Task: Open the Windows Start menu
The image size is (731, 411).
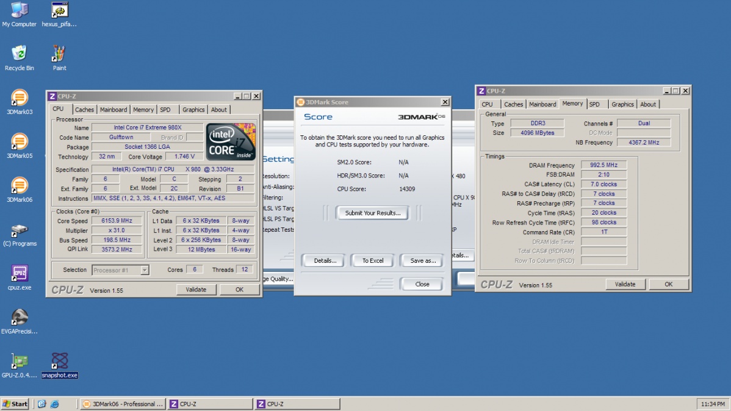Action: click(x=15, y=404)
